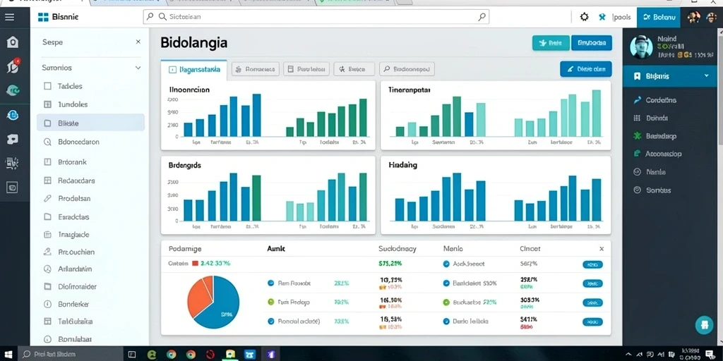Click the teal floating help button bottom right

(x=704, y=324)
